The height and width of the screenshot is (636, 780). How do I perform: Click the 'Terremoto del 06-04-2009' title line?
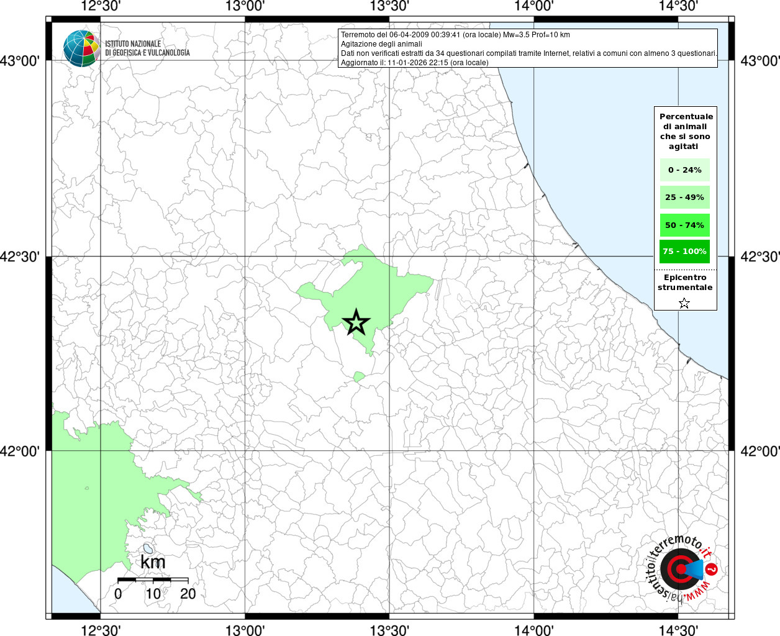(x=455, y=35)
